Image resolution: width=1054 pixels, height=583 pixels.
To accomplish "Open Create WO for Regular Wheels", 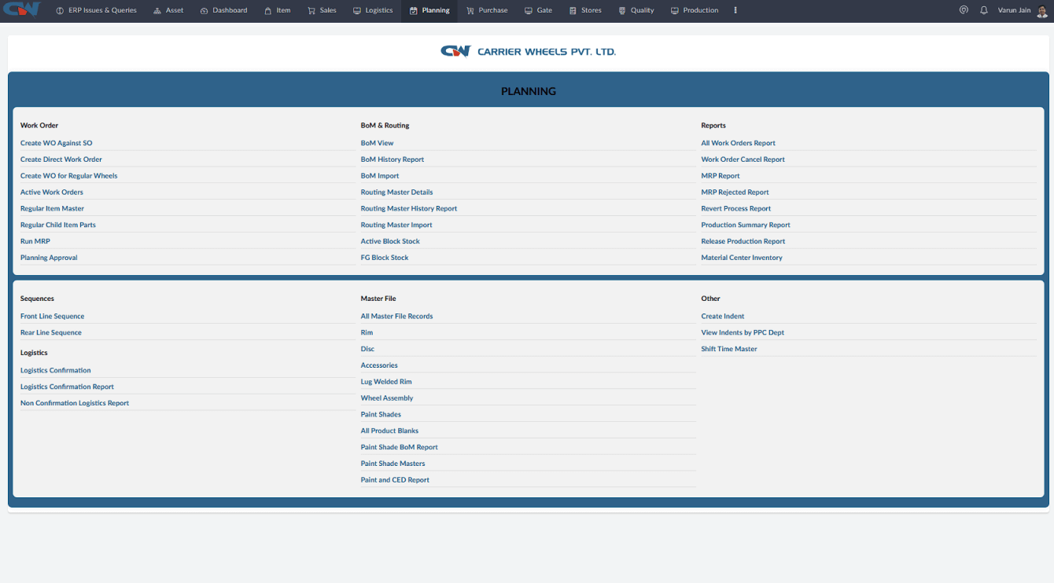I will click(x=69, y=176).
